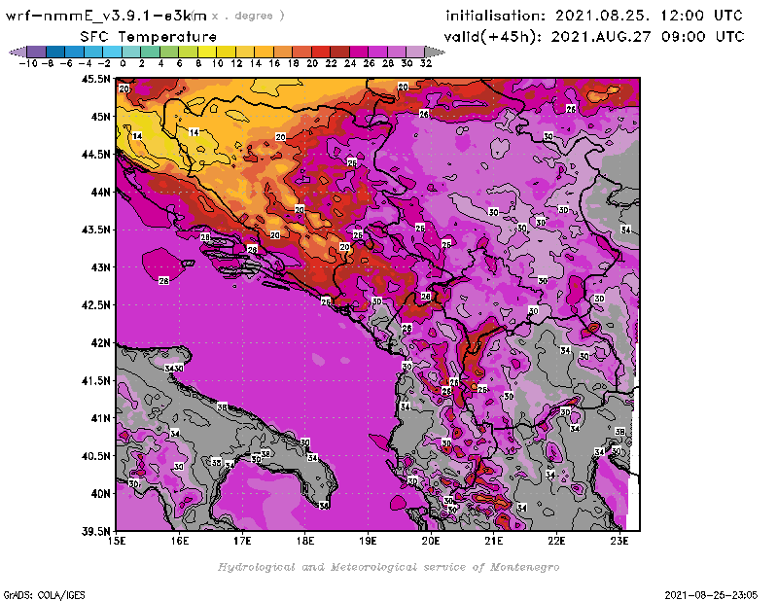Click the pale purple below -10 color bar arrow
The height and width of the screenshot is (601, 778).
pos(18,53)
